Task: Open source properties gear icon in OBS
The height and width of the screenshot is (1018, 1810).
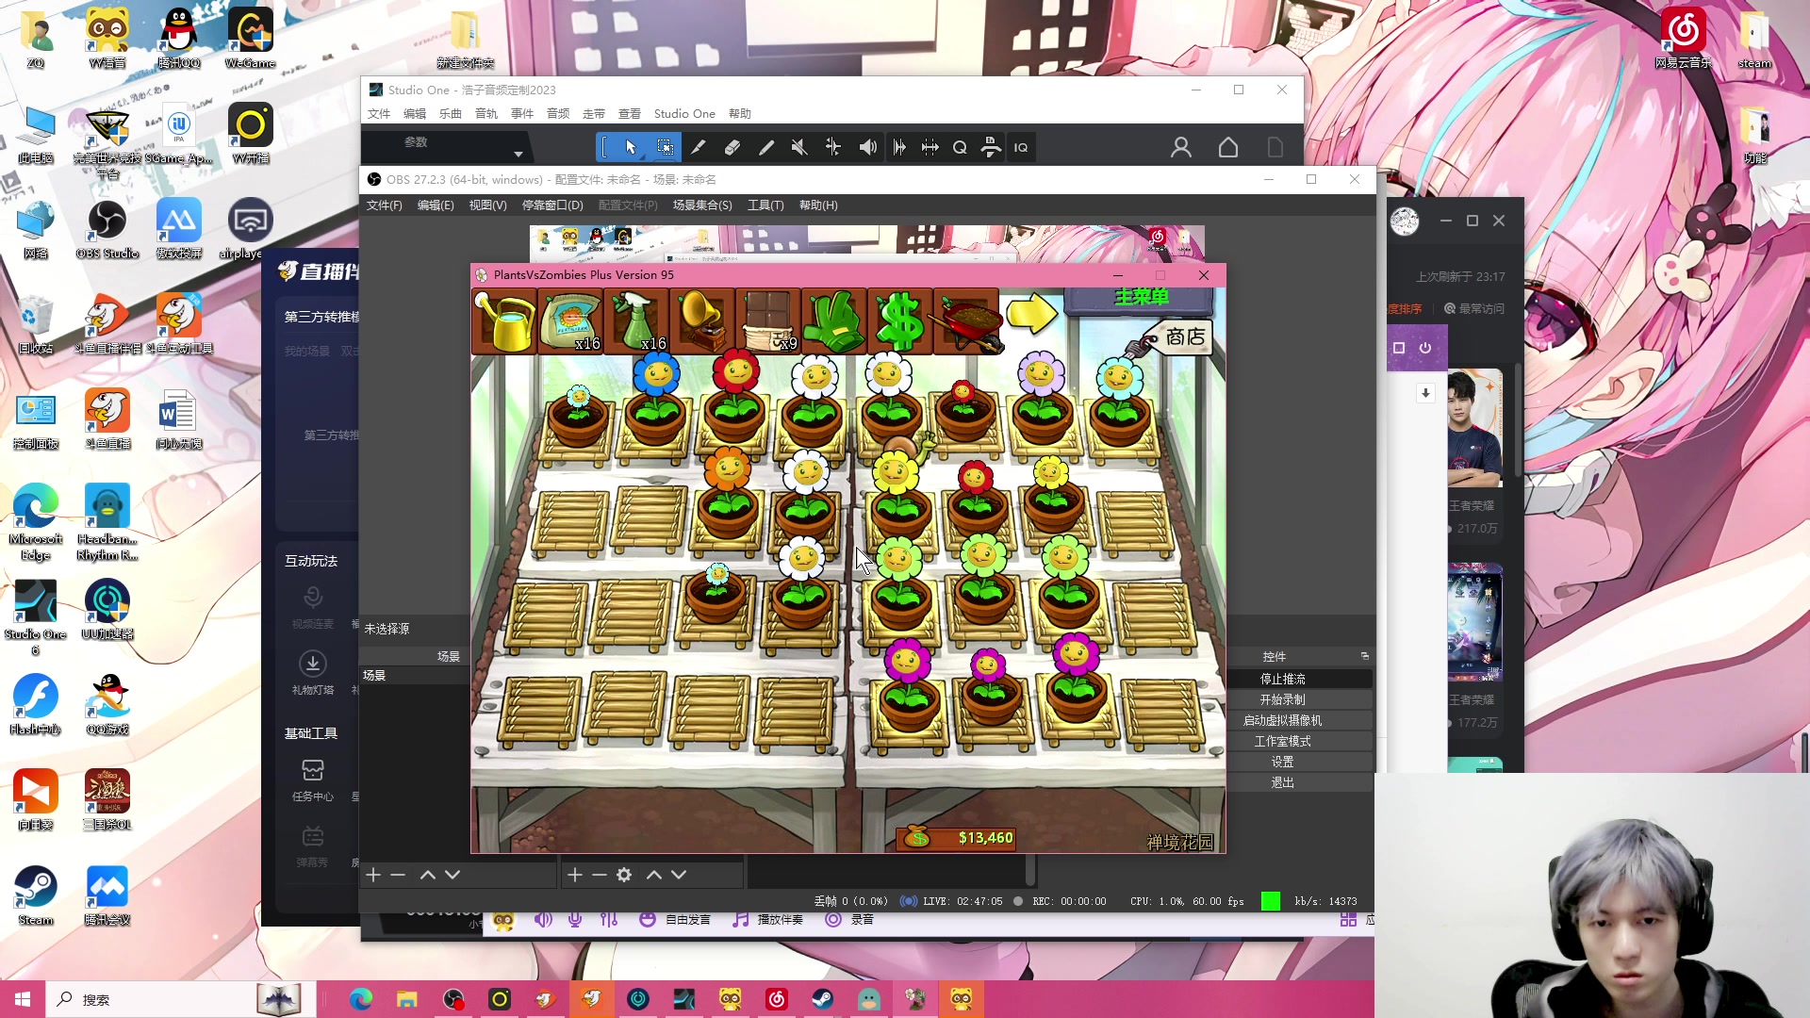Action: 624,875
